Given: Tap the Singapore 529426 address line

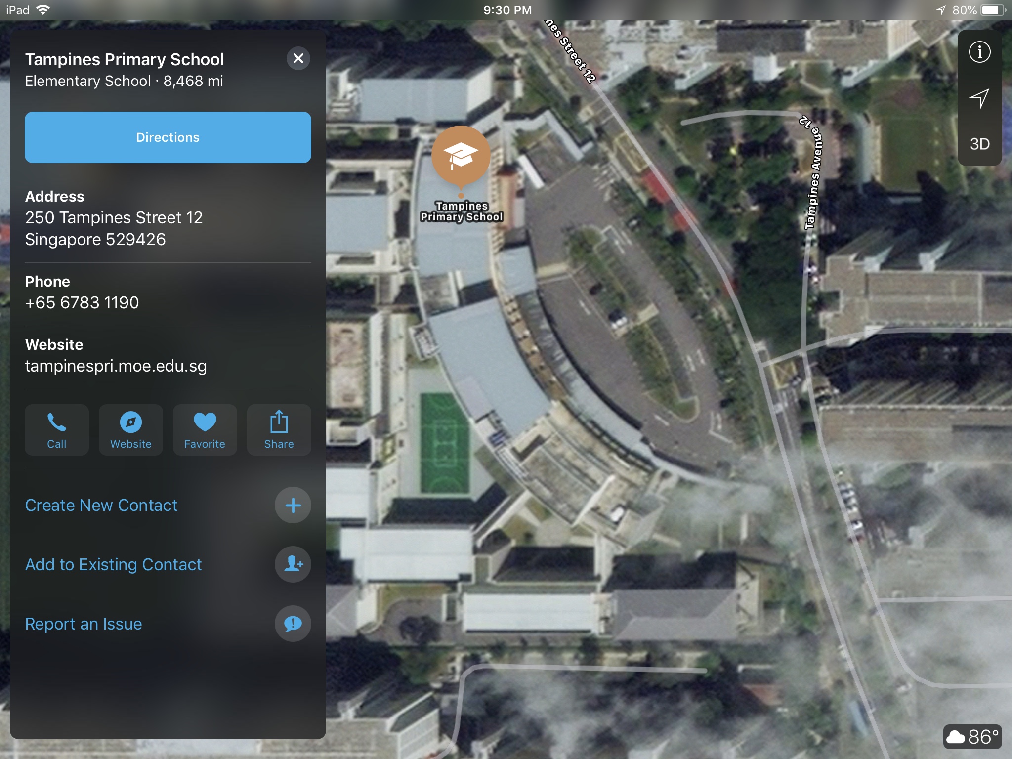Looking at the screenshot, I should point(95,239).
